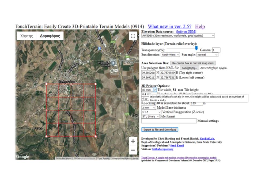Click the blue transit marker icon on map

point(99,49)
